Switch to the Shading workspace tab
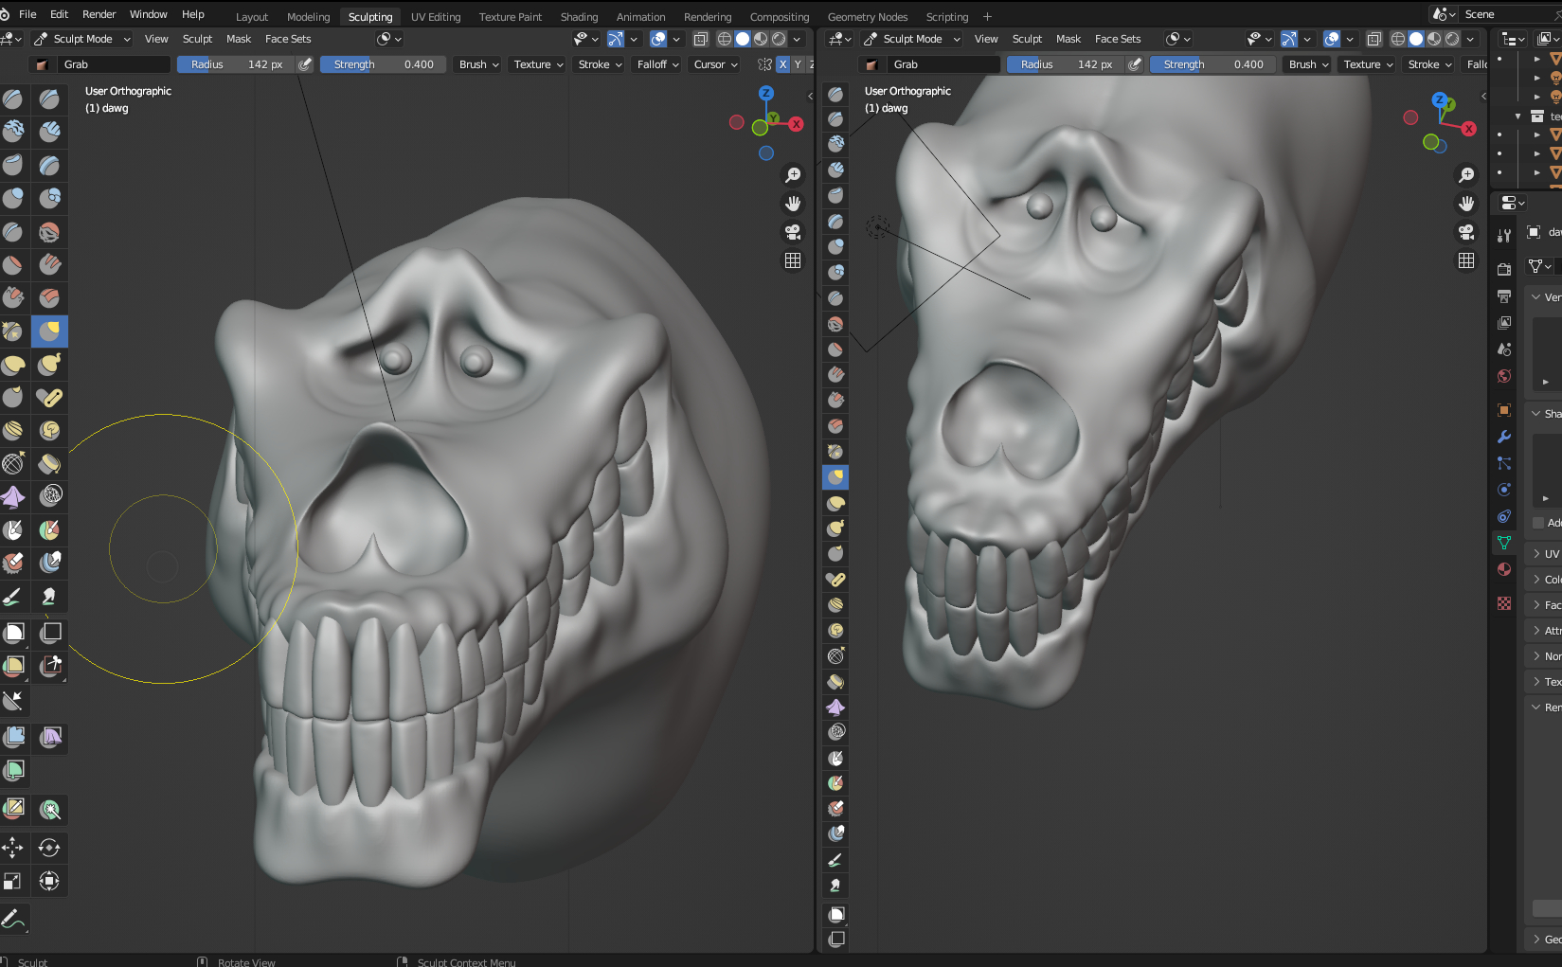1562x967 pixels. (579, 17)
